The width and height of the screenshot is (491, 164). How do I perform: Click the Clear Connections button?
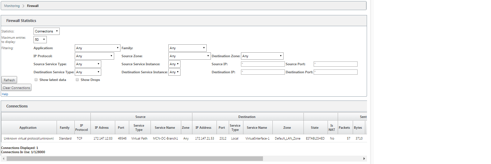click(x=16, y=88)
